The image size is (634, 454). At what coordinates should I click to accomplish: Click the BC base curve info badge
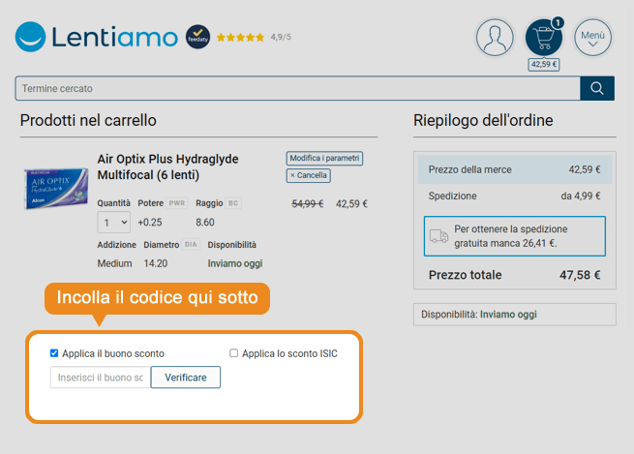[x=233, y=204]
